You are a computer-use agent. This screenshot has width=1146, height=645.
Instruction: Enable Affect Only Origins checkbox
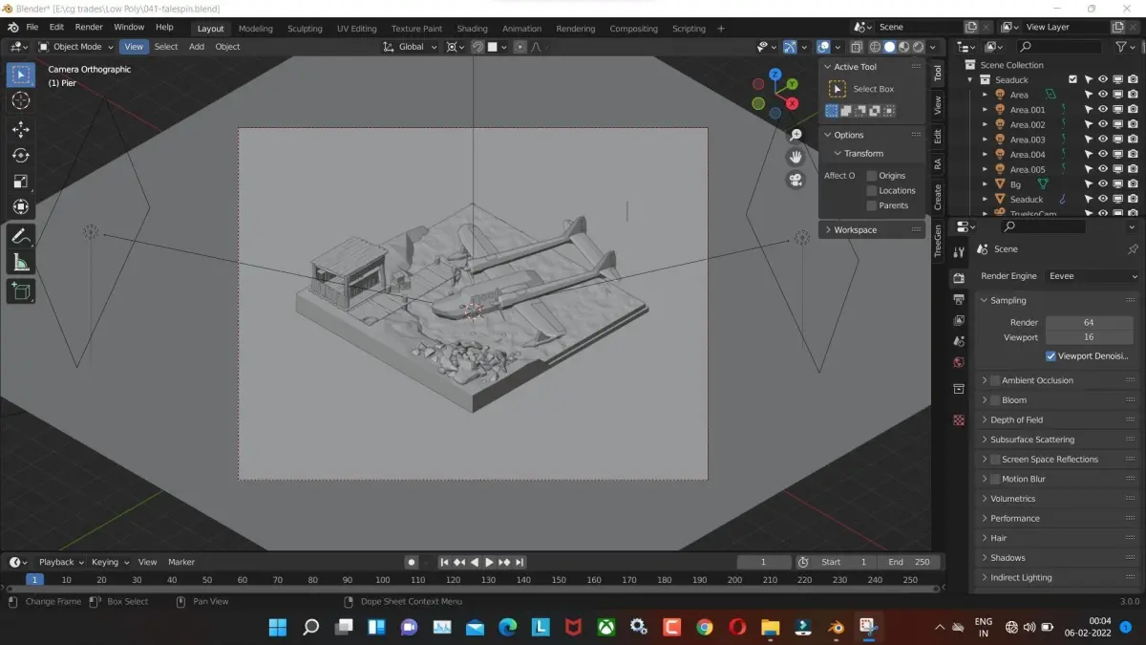872,176
